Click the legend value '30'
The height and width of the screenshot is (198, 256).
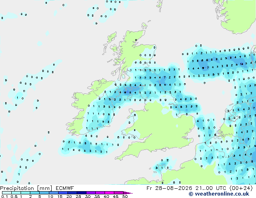pyautogui.click(x=88, y=196)
